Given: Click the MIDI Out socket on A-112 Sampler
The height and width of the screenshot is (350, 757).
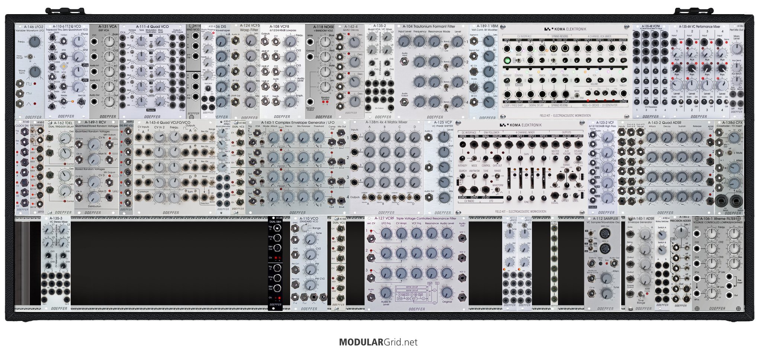Looking at the screenshot, I should point(605,234).
